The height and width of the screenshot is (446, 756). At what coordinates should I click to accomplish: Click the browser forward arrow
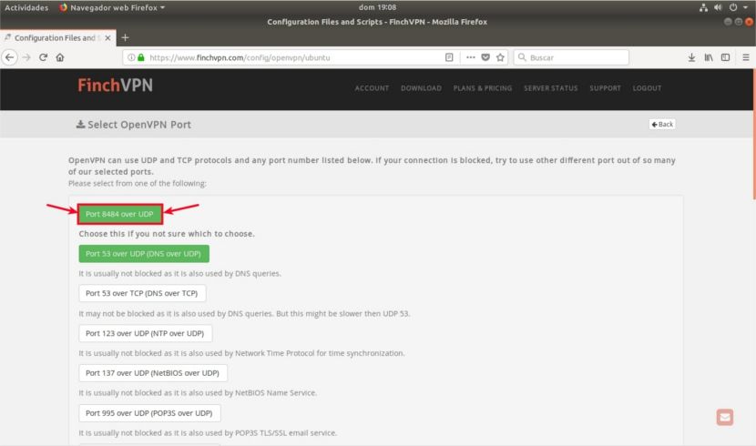pos(26,57)
